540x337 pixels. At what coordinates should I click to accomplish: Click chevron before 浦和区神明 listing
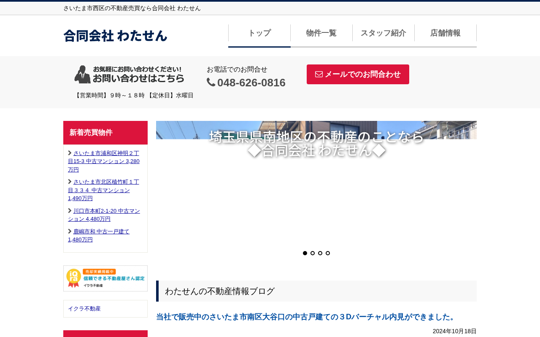click(x=70, y=153)
